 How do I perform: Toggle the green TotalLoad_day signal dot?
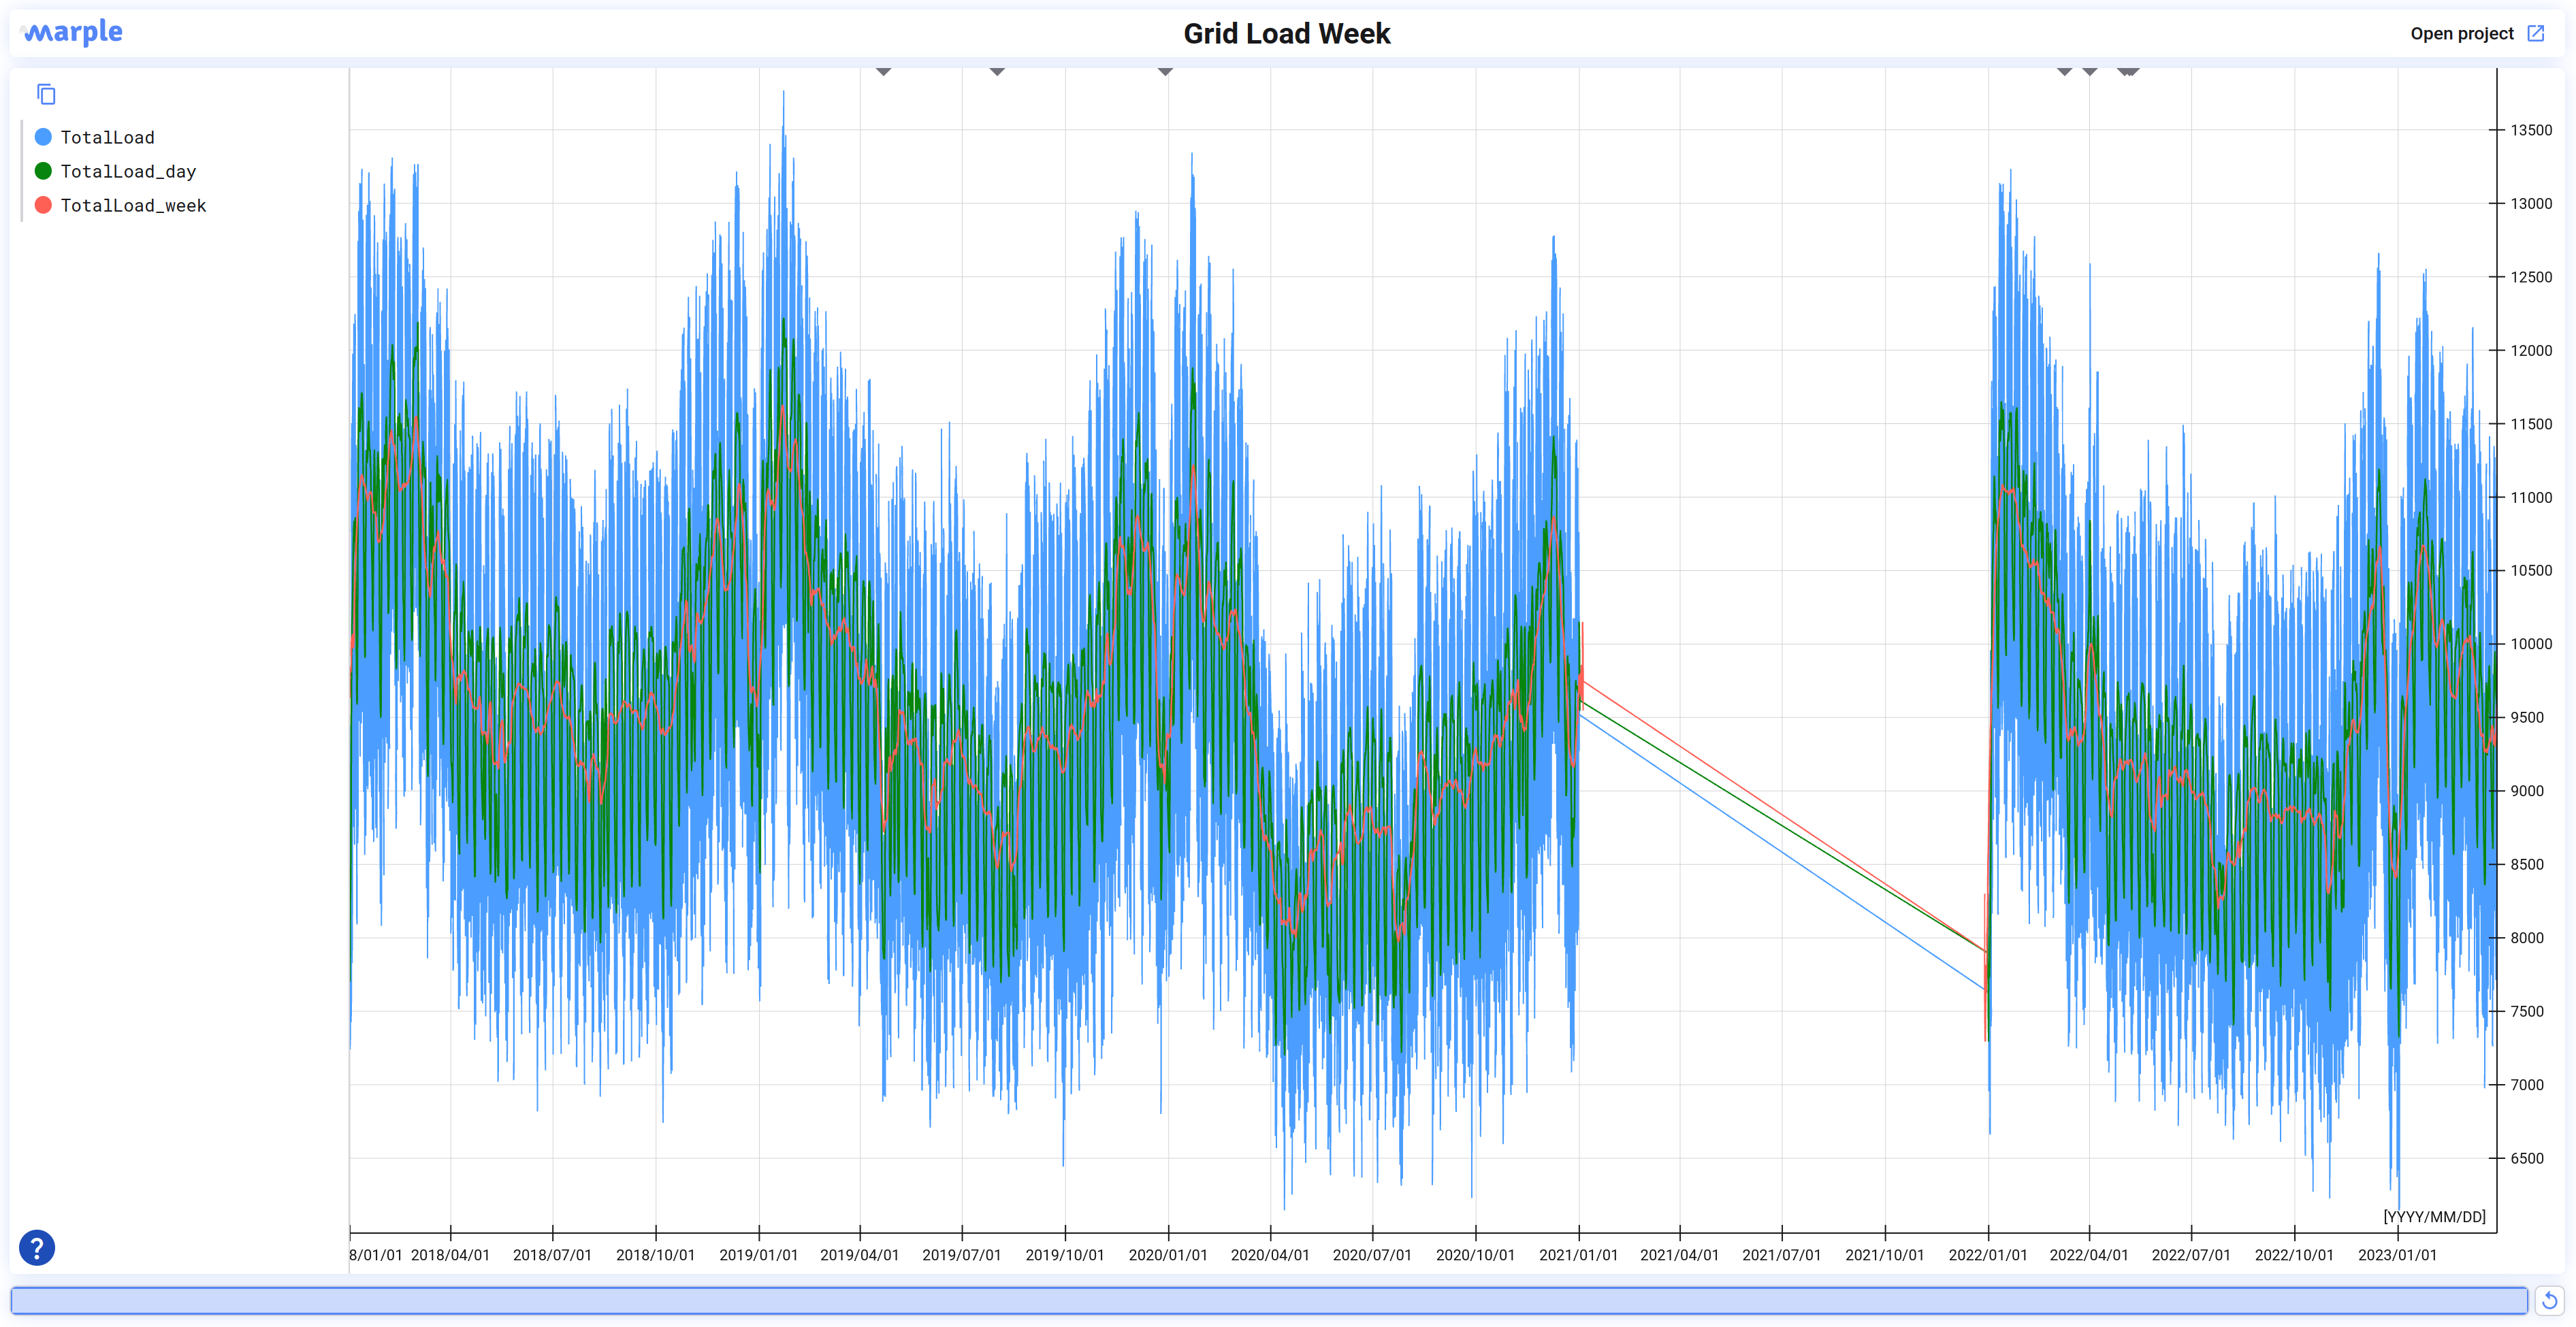pyautogui.click(x=43, y=171)
